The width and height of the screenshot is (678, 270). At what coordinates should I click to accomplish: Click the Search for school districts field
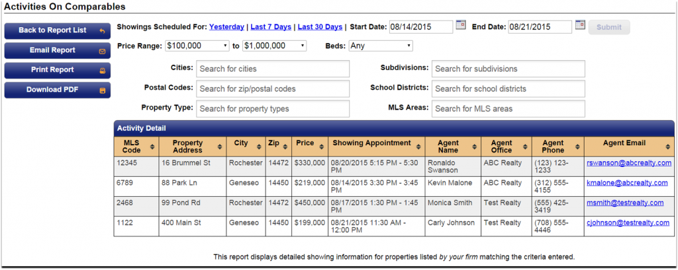pyautogui.click(x=508, y=89)
